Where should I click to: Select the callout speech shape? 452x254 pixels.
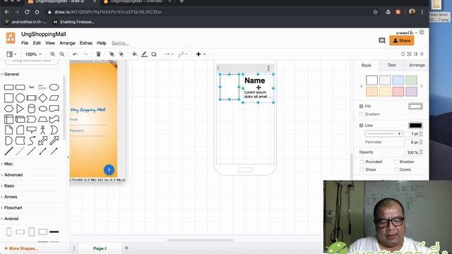[31, 130]
